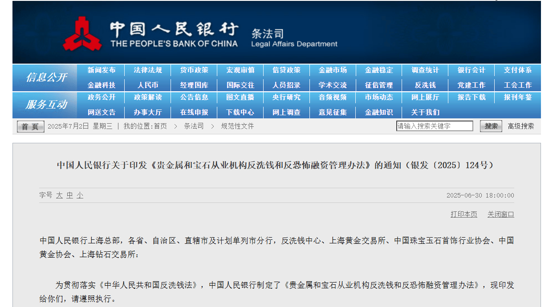Open 学术交流 menu item
Image resolution: width=557 pixels, height=307 pixels.
tap(333, 85)
